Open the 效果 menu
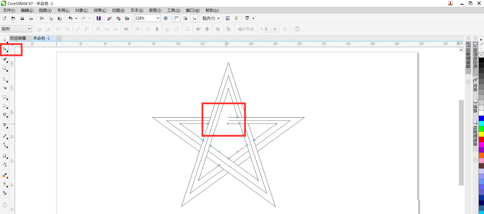This screenshot has width=484, height=214. click(x=100, y=10)
